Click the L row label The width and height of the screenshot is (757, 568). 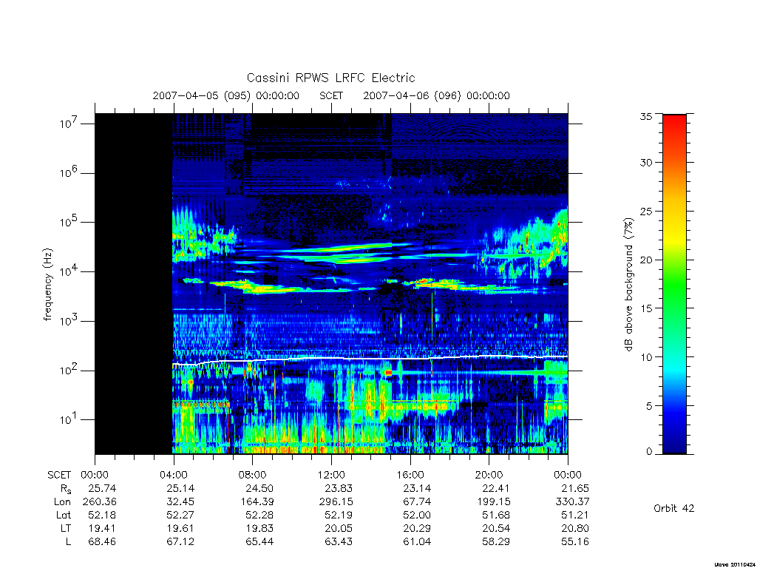68,541
